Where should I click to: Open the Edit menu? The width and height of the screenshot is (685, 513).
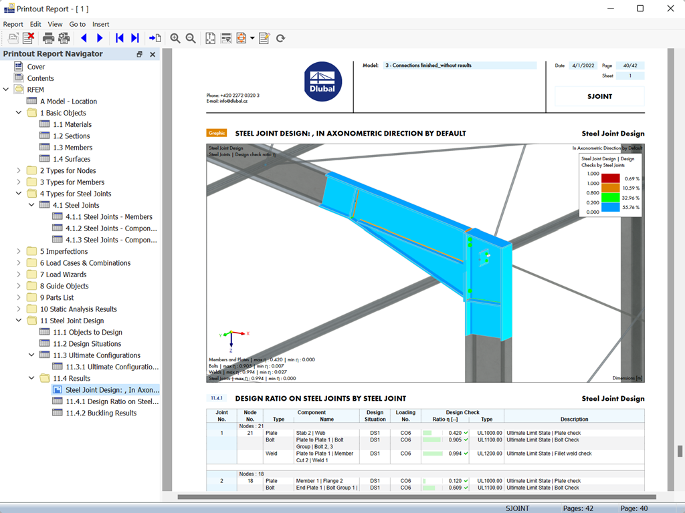click(x=35, y=24)
